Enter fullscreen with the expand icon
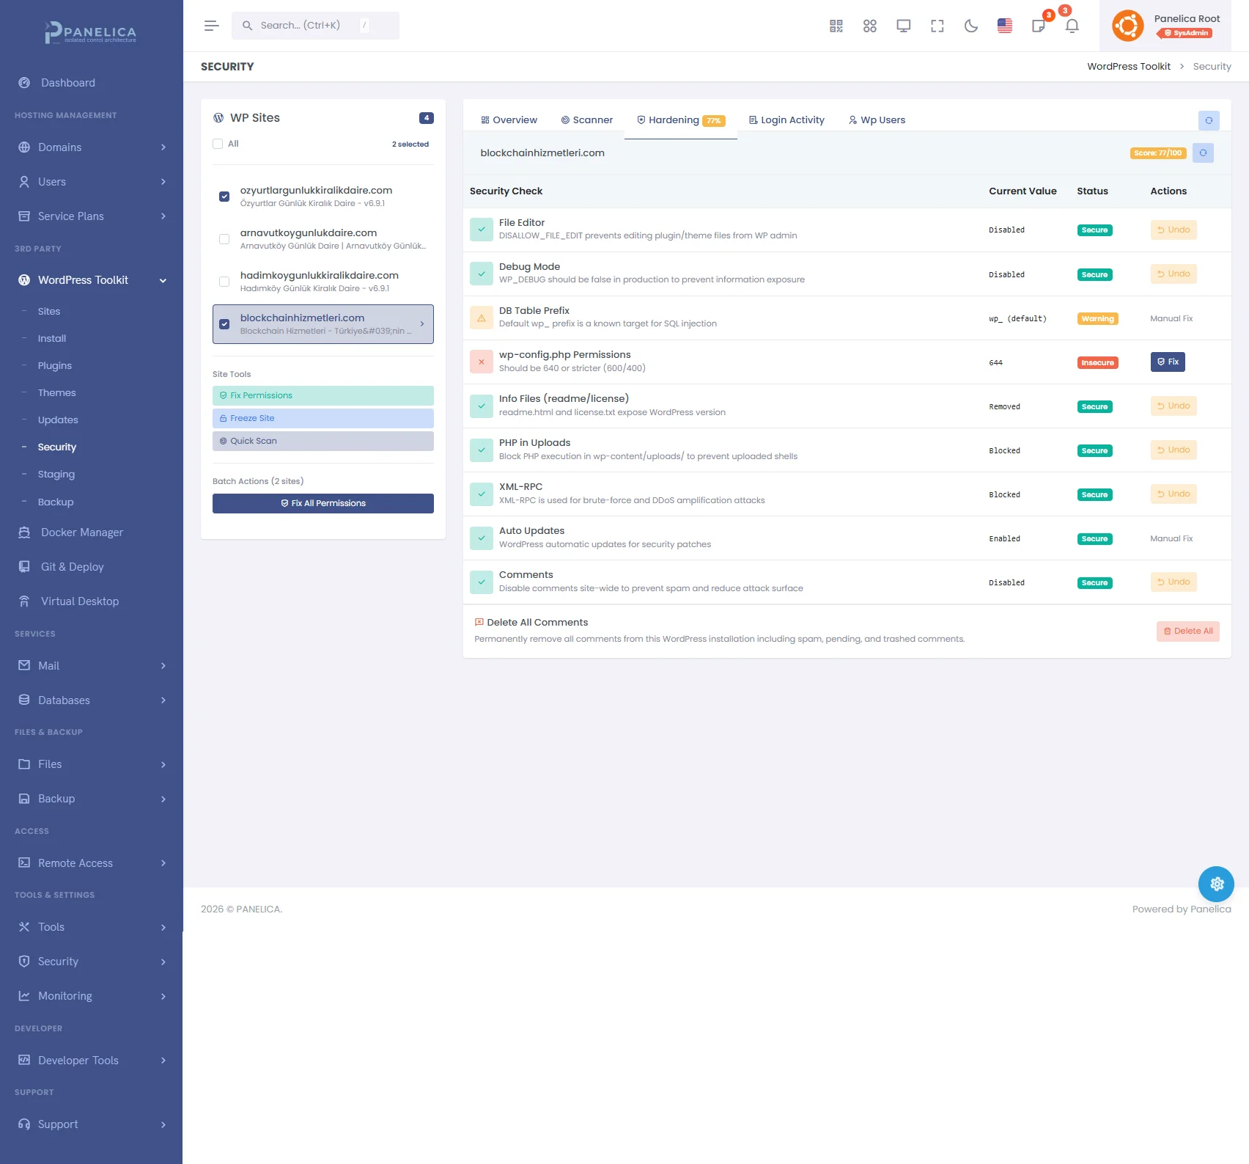Image resolution: width=1249 pixels, height=1164 pixels. (937, 26)
